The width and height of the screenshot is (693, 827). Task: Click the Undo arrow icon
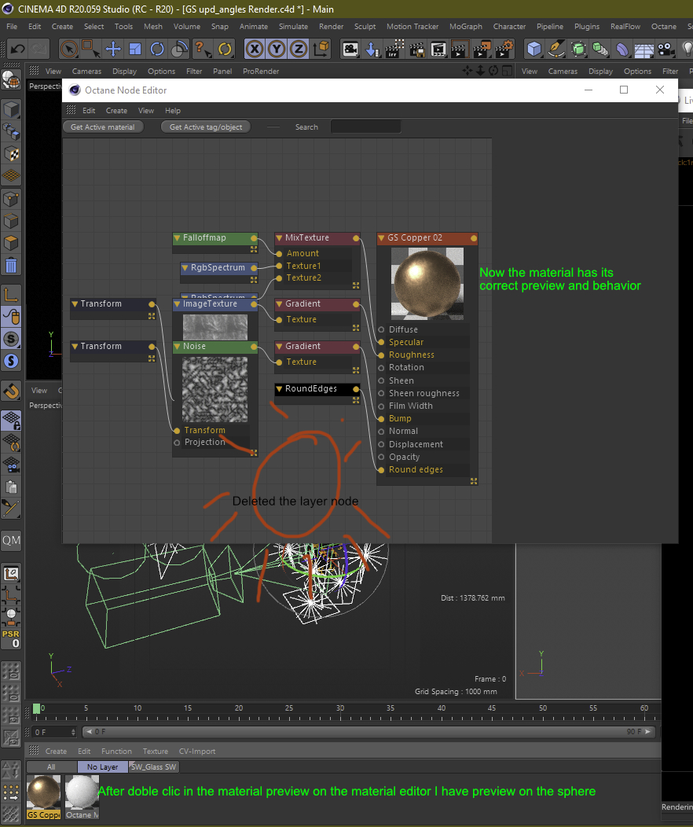point(17,49)
